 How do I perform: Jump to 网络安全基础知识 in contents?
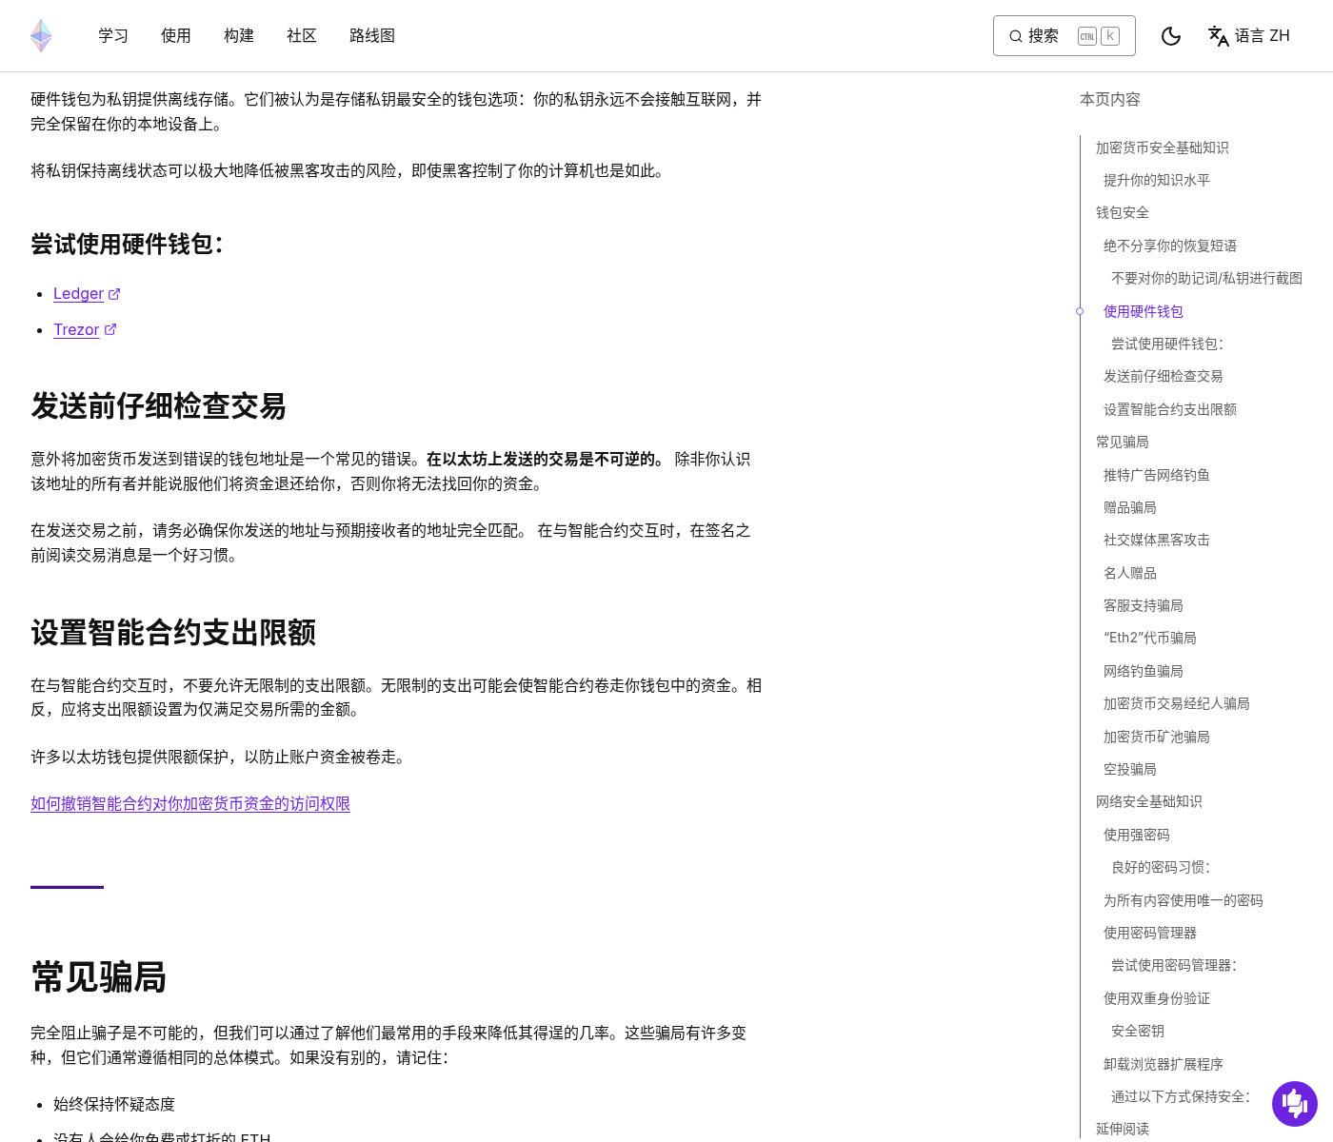point(1148,801)
